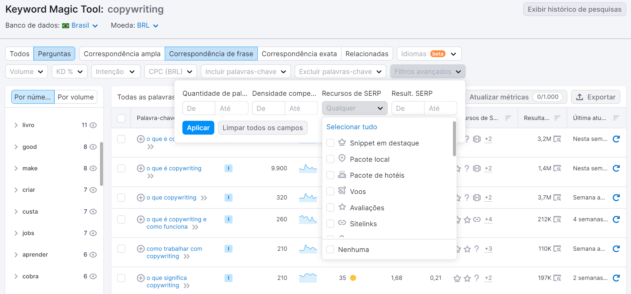The width and height of the screenshot is (631, 294).
Task: Sort the Última atualização column
Action: (x=617, y=118)
